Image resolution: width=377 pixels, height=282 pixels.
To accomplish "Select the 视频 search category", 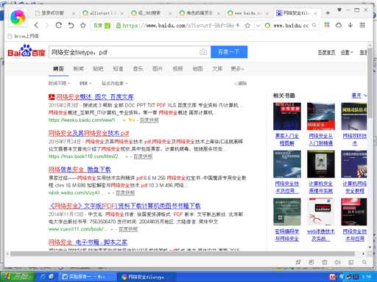I will 177,69.
